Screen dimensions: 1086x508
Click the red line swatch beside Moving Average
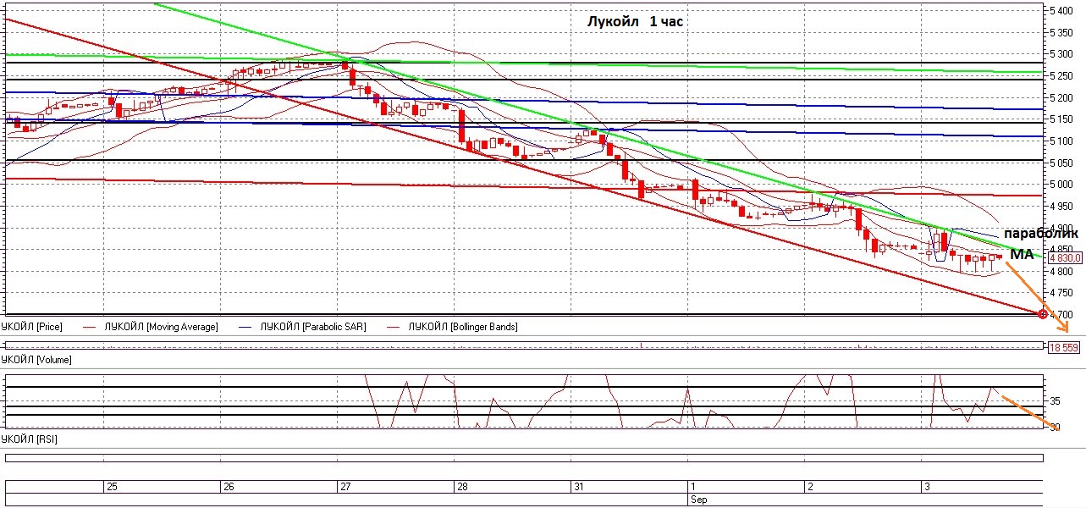pos(88,326)
